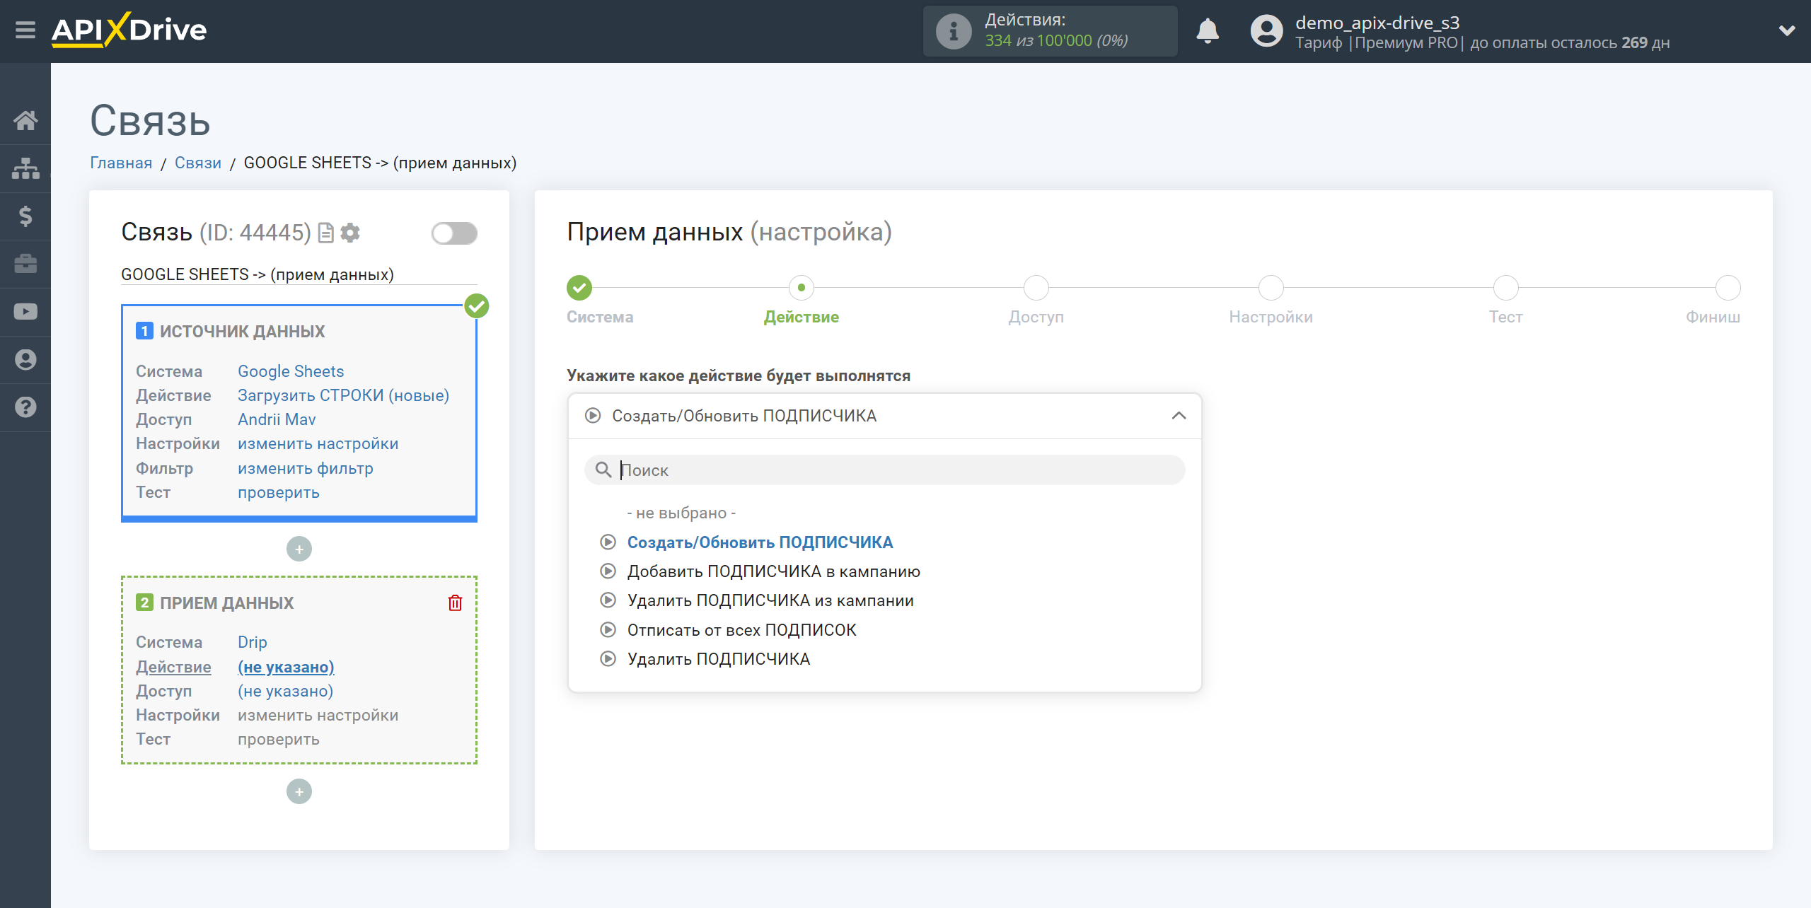Screen dimensions: 1811x908
Task: Open notifications bell
Action: 1208,31
